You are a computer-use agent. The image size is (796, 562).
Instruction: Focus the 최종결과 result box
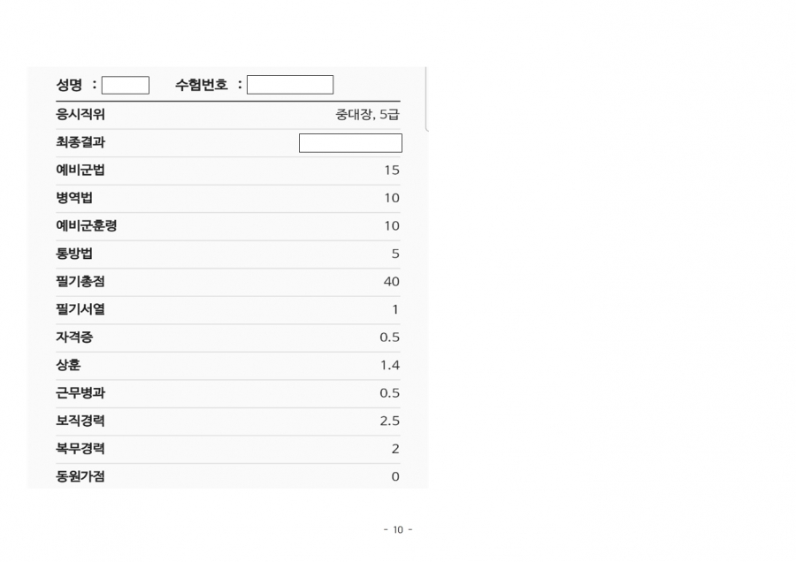click(350, 143)
